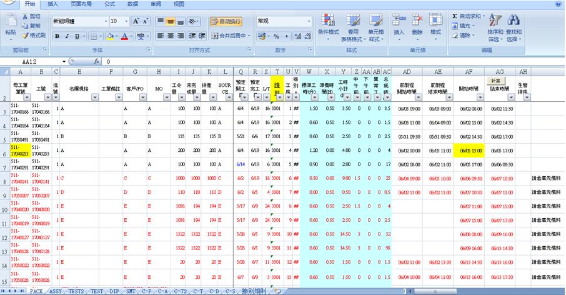Screen dimensions: 566x295
Task: Apply the yellow fill color bucket
Action: point(110,36)
